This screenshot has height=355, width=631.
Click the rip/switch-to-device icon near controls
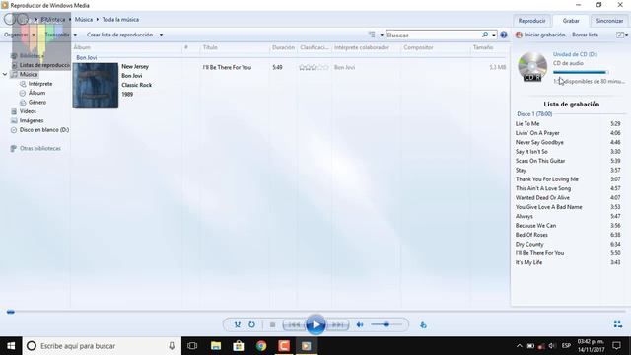coord(423,325)
